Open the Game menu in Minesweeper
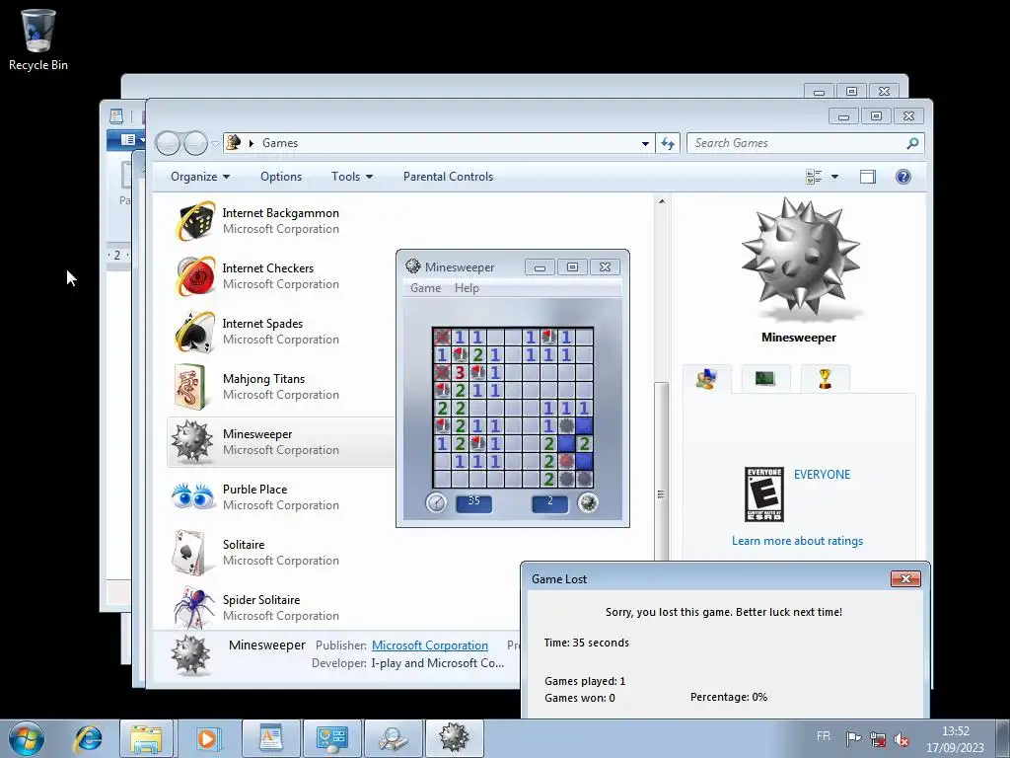This screenshot has height=758, width=1010. click(x=426, y=288)
